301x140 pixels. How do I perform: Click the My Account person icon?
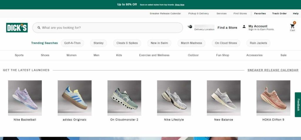click(x=244, y=26)
